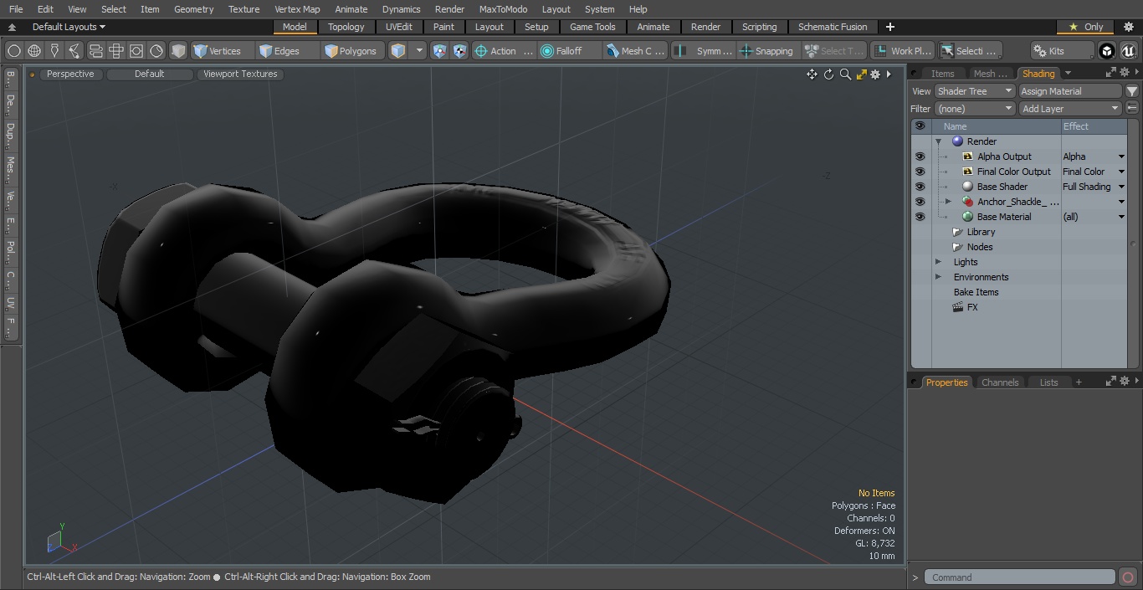Toggle visibility of Base Material
The width and height of the screenshot is (1143, 590).
click(x=920, y=217)
